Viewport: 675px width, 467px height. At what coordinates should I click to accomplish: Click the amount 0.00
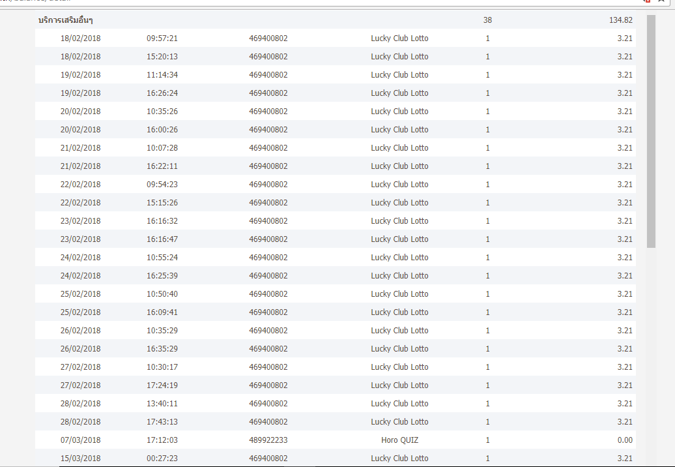tap(625, 440)
